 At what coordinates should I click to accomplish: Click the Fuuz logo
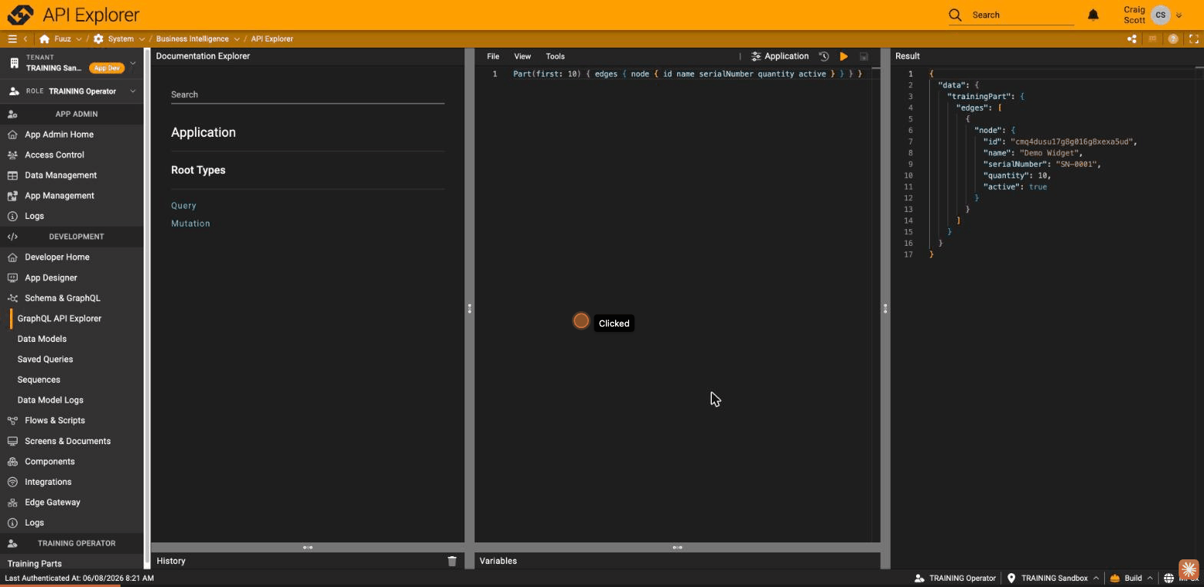coord(21,15)
